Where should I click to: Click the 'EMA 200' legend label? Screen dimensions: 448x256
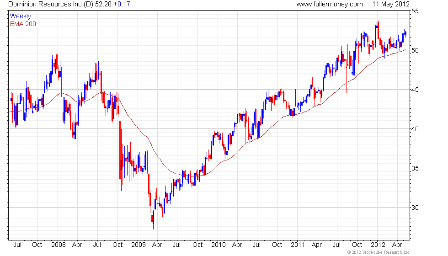[x=23, y=24]
